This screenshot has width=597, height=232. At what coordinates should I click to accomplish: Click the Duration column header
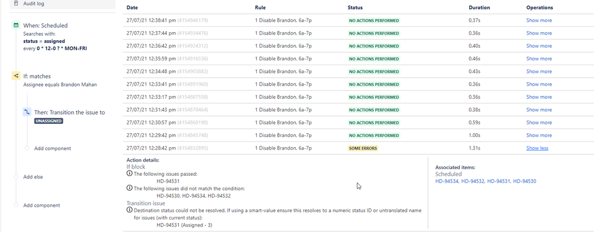[x=479, y=8]
